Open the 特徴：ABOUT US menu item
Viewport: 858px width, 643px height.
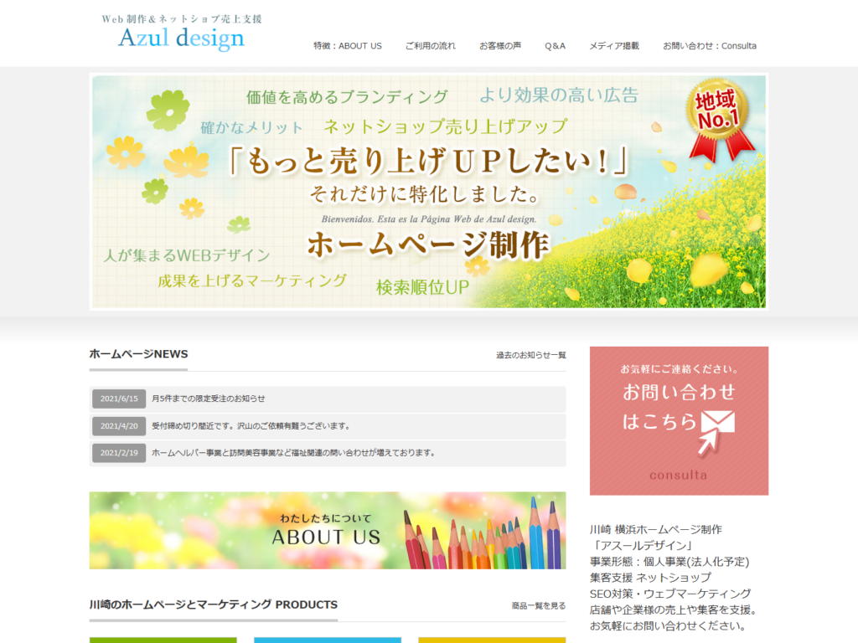pyautogui.click(x=347, y=46)
